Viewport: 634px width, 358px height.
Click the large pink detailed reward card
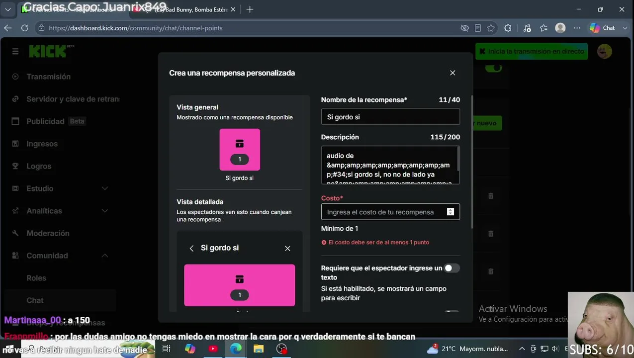pos(240,285)
